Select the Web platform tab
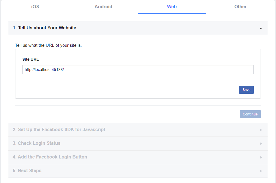Image resolution: width=276 pixels, height=183 pixels. (x=172, y=7)
